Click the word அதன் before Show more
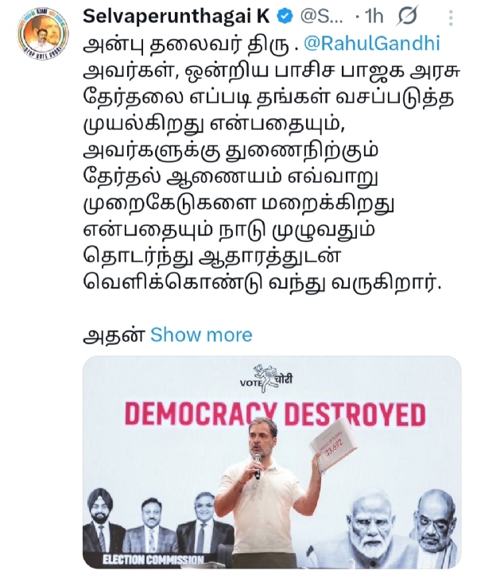 (114, 335)
